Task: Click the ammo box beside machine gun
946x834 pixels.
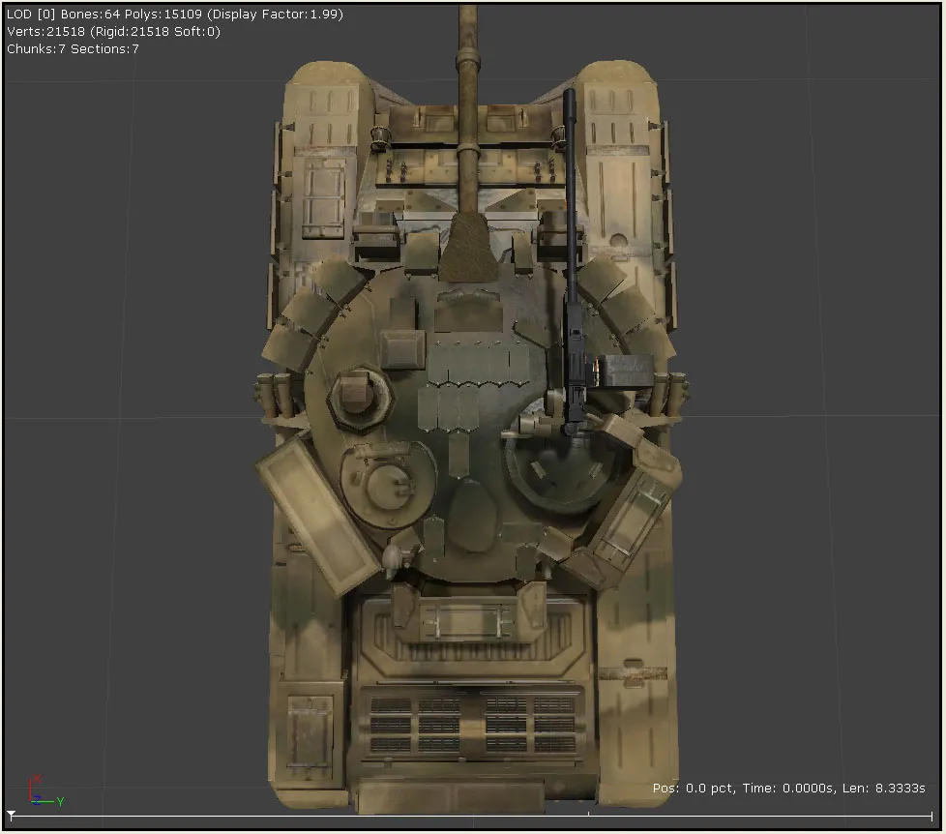Action: 625,371
